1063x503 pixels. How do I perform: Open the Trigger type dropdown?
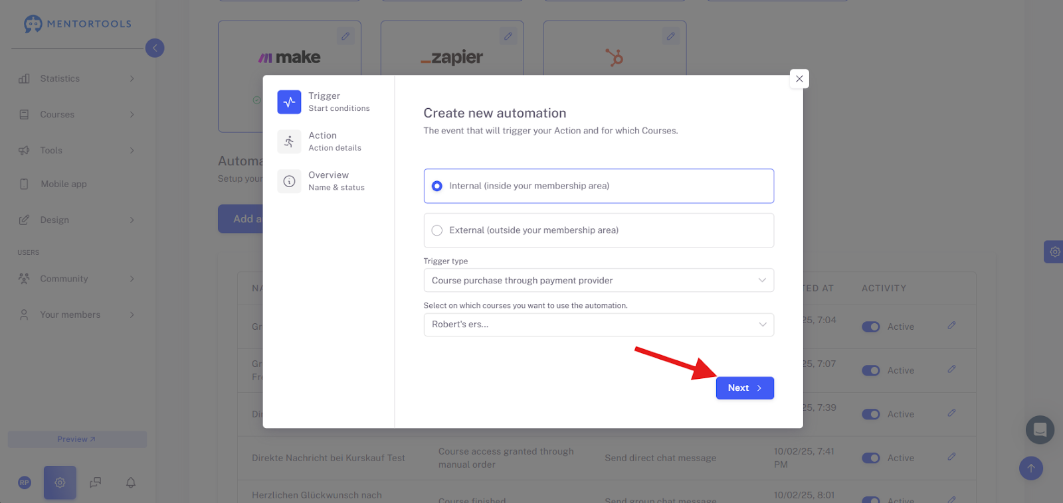point(599,280)
